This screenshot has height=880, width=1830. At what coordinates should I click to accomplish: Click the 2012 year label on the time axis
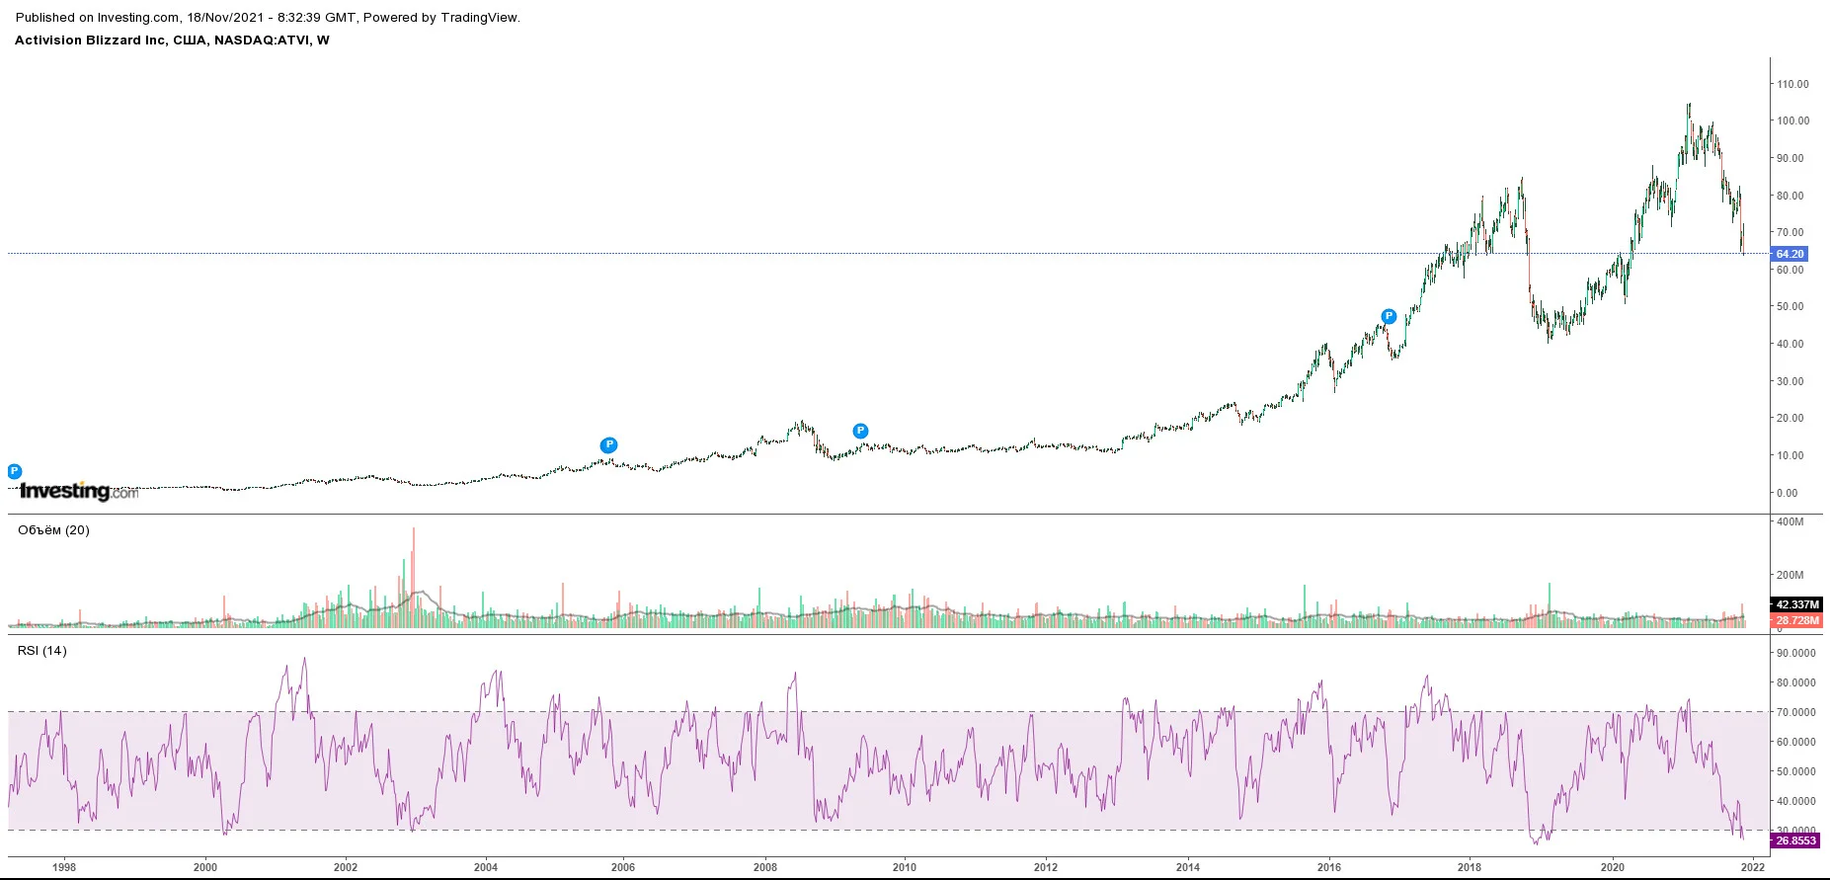pyautogui.click(x=1046, y=867)
